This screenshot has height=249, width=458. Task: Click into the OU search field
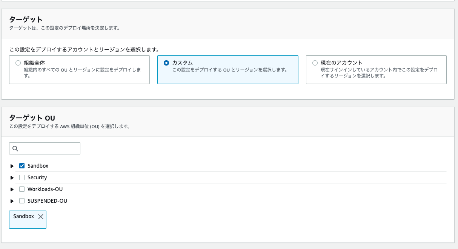pos(45,148)
